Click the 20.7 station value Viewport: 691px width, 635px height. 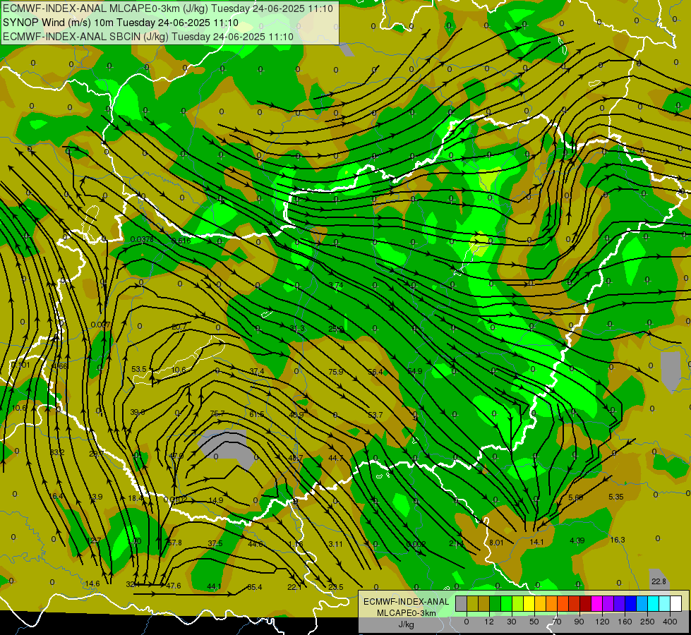tap(179, 327)
